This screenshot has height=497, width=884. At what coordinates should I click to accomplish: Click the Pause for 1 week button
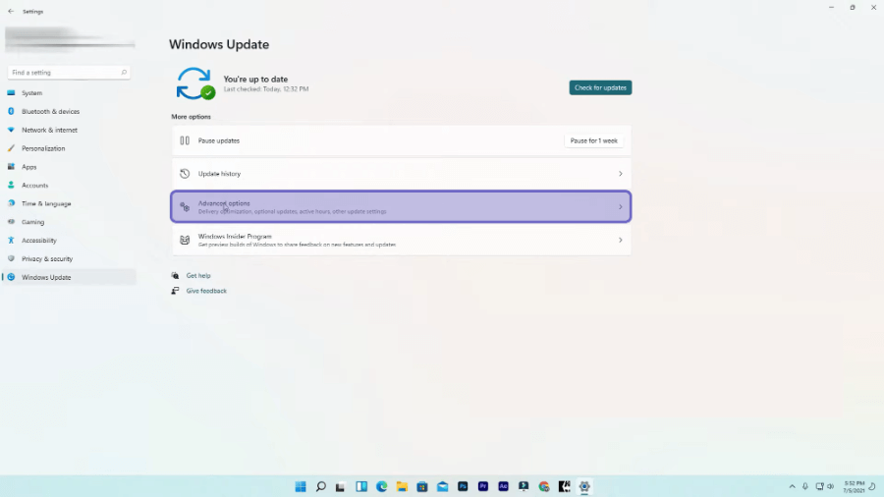[593, 140]
